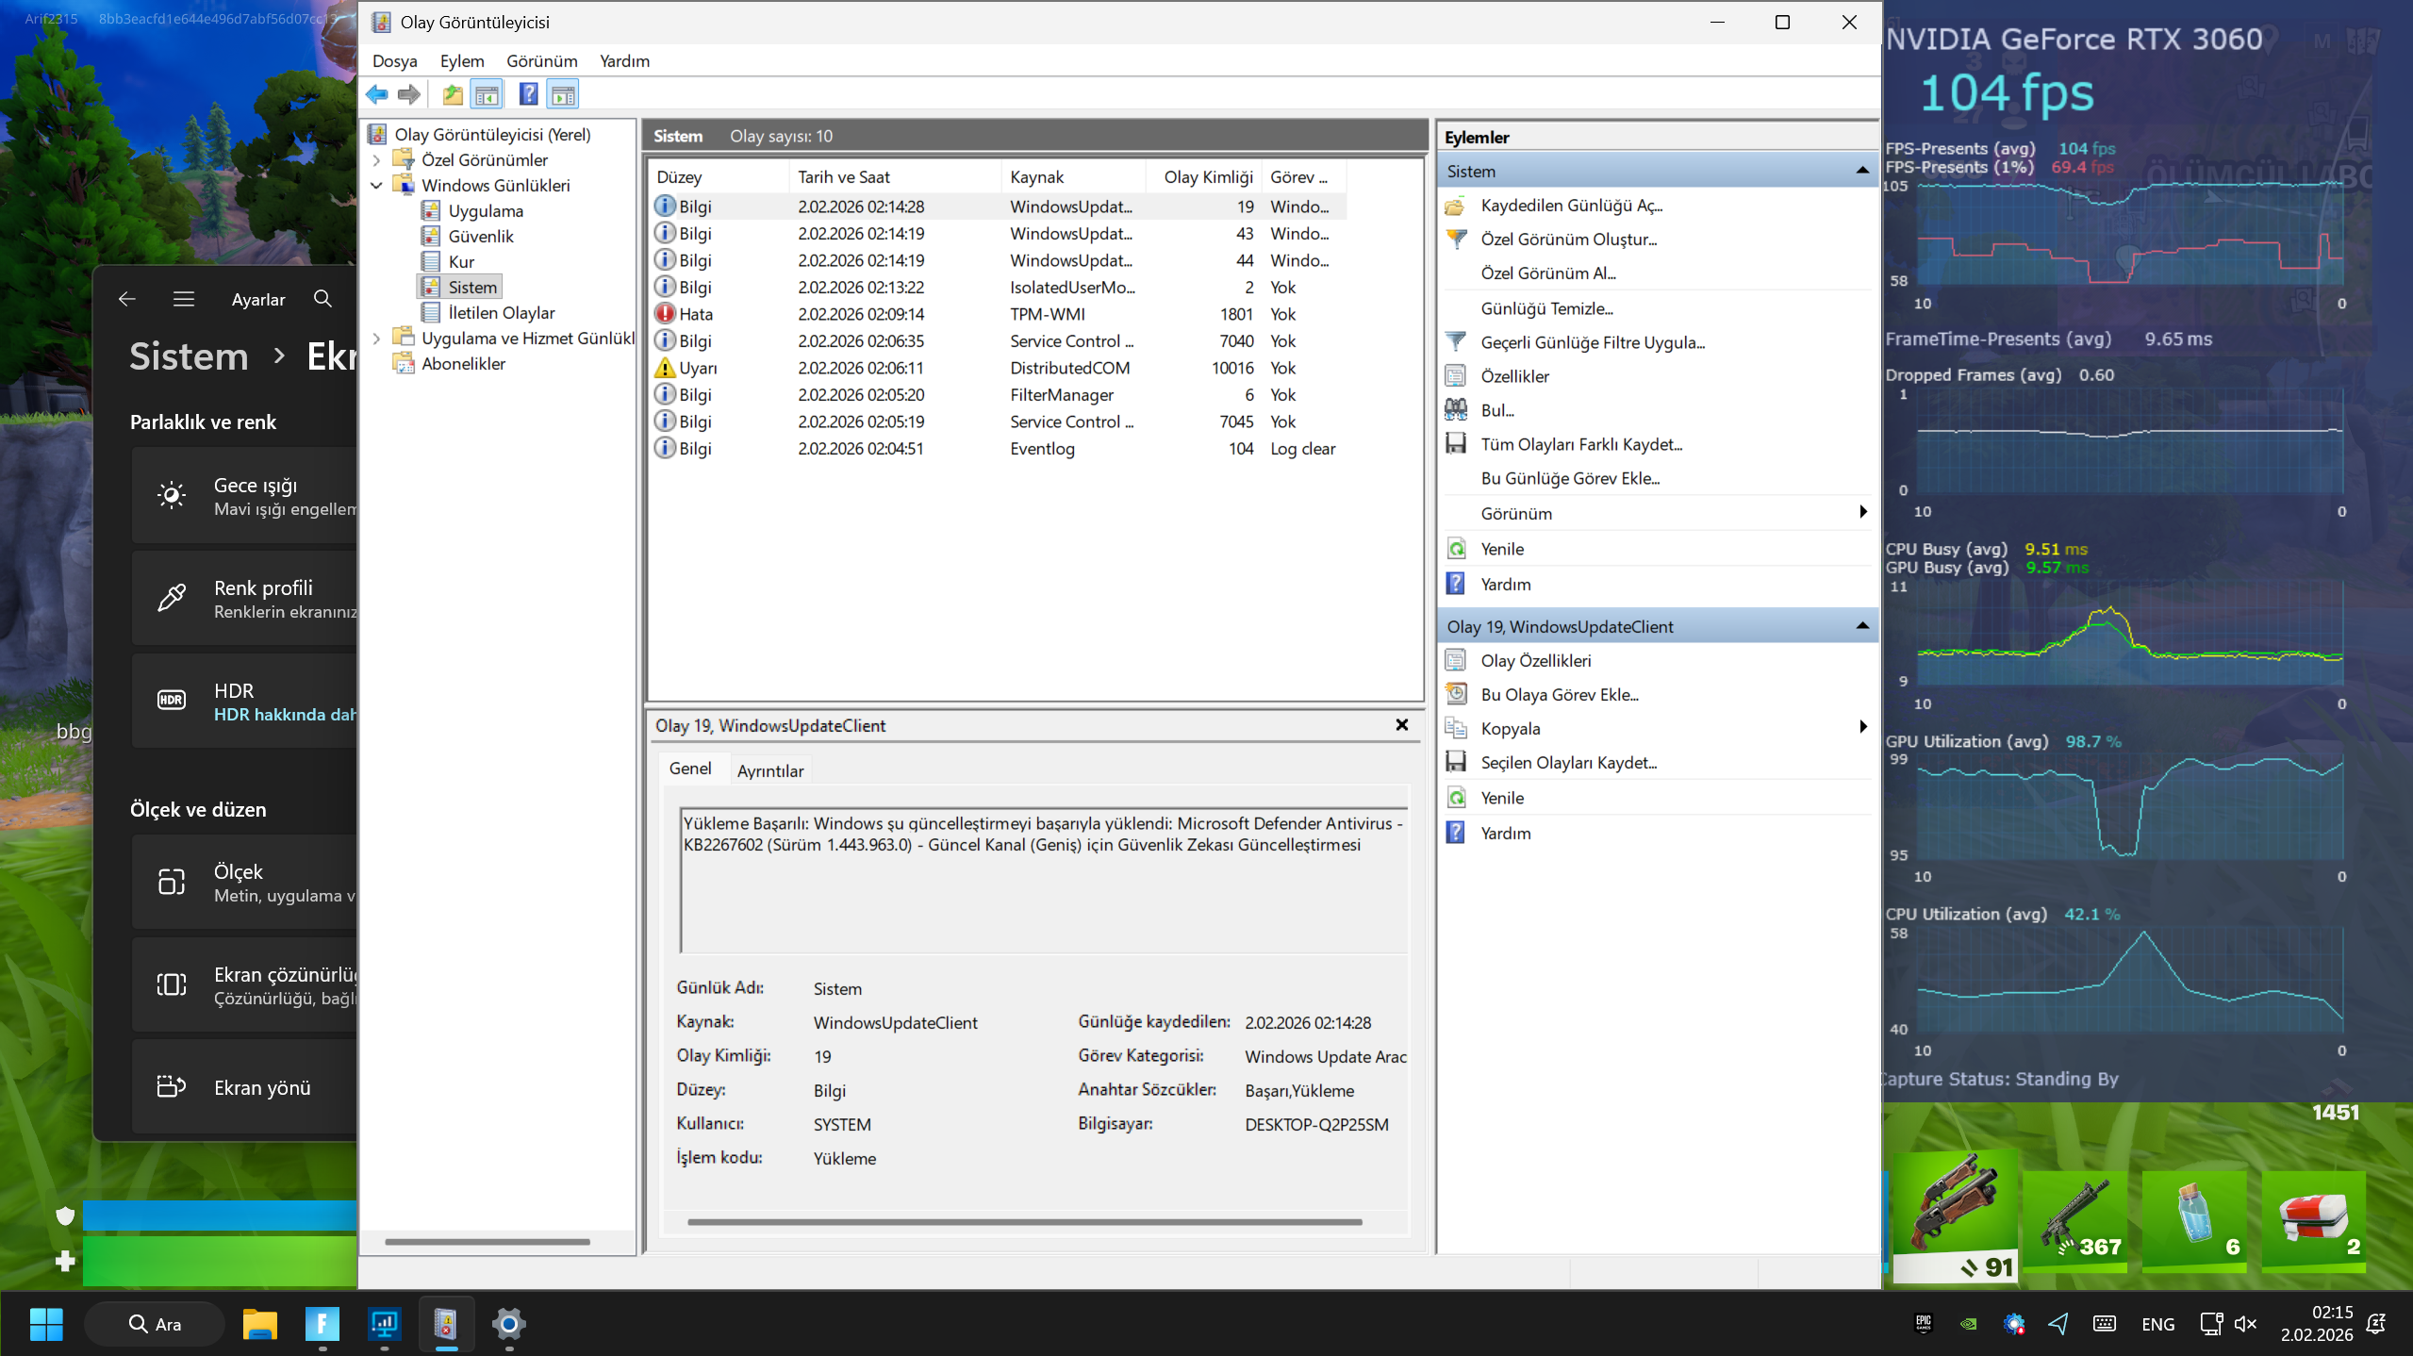The image size is (2413, 1356).
Task: Collapse the Sistem actions section header
Action: (x=1862, y=171)
